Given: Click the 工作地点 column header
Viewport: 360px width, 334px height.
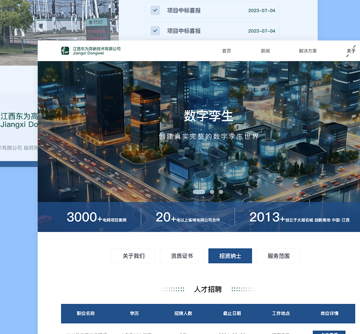Looking at the screenshot, I should click(281, 314).
